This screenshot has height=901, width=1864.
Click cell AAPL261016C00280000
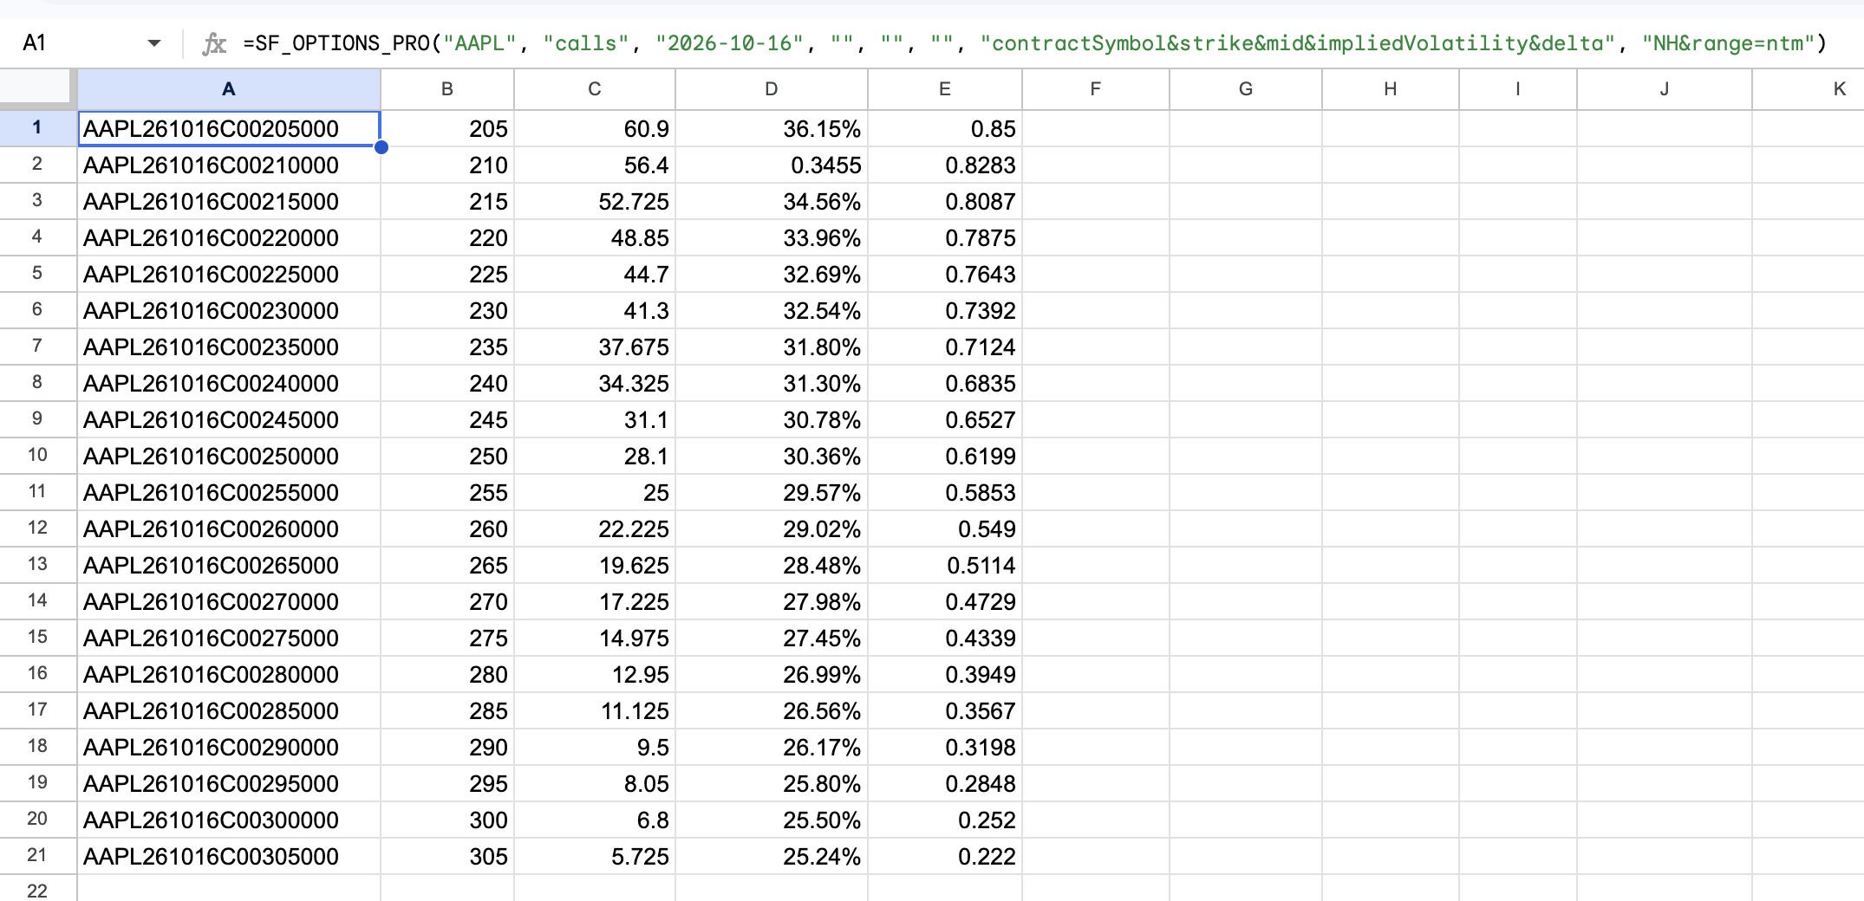coord(229,674)
